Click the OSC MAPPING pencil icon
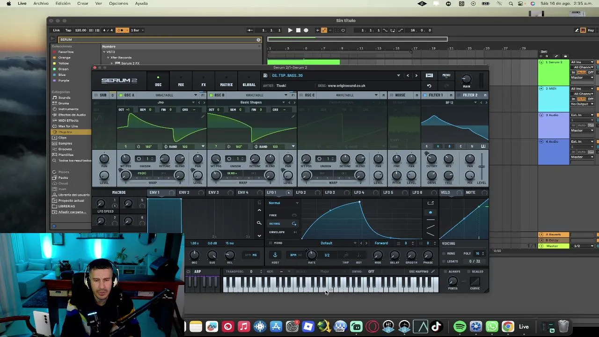The height and width of the screenshot is (337, 599). [x=433, y=271]
